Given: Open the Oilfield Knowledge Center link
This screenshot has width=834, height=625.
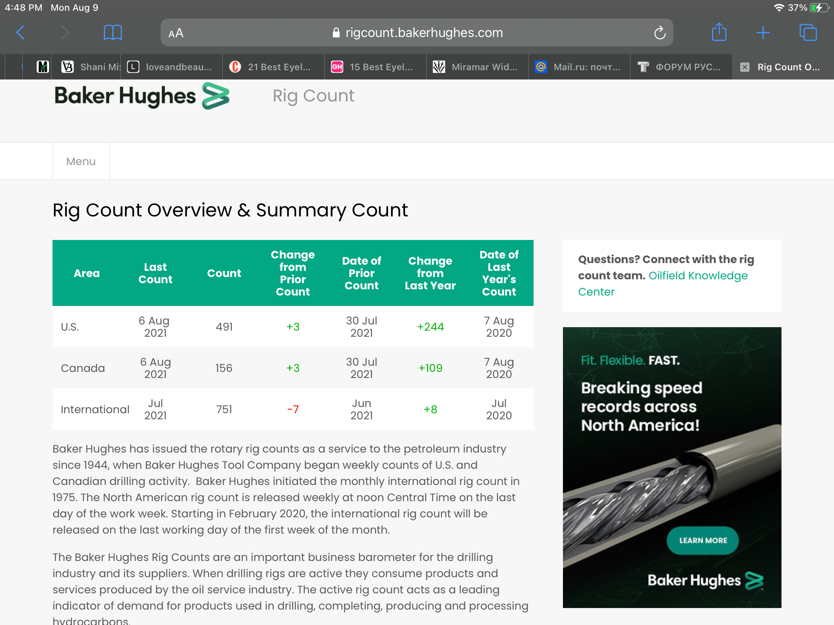Looking at the screenshot, I should coord(697,276).
